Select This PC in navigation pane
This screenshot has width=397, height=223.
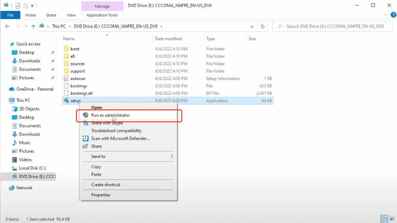point(23,100)
